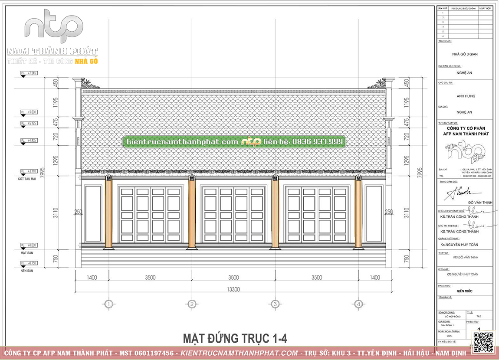Click the MẶT SÂN level label
This screenshot has height=360, width=499.
(27, 253)
